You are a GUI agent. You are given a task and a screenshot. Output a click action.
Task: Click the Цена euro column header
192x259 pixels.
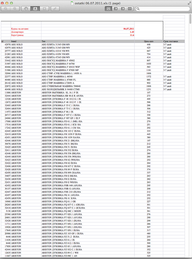point(149,41)
